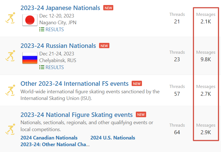This screenshot has width=221, height=152.
Task: Click the skater icon for Russian Nationals
Action: (x=10, y=56)
